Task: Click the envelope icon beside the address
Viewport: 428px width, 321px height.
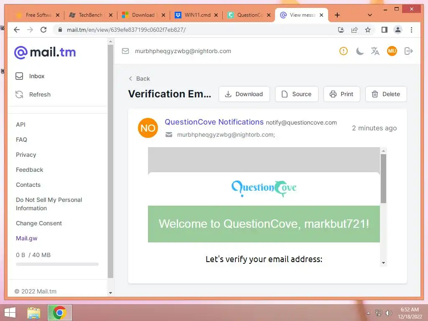Action: pos(125,51)
